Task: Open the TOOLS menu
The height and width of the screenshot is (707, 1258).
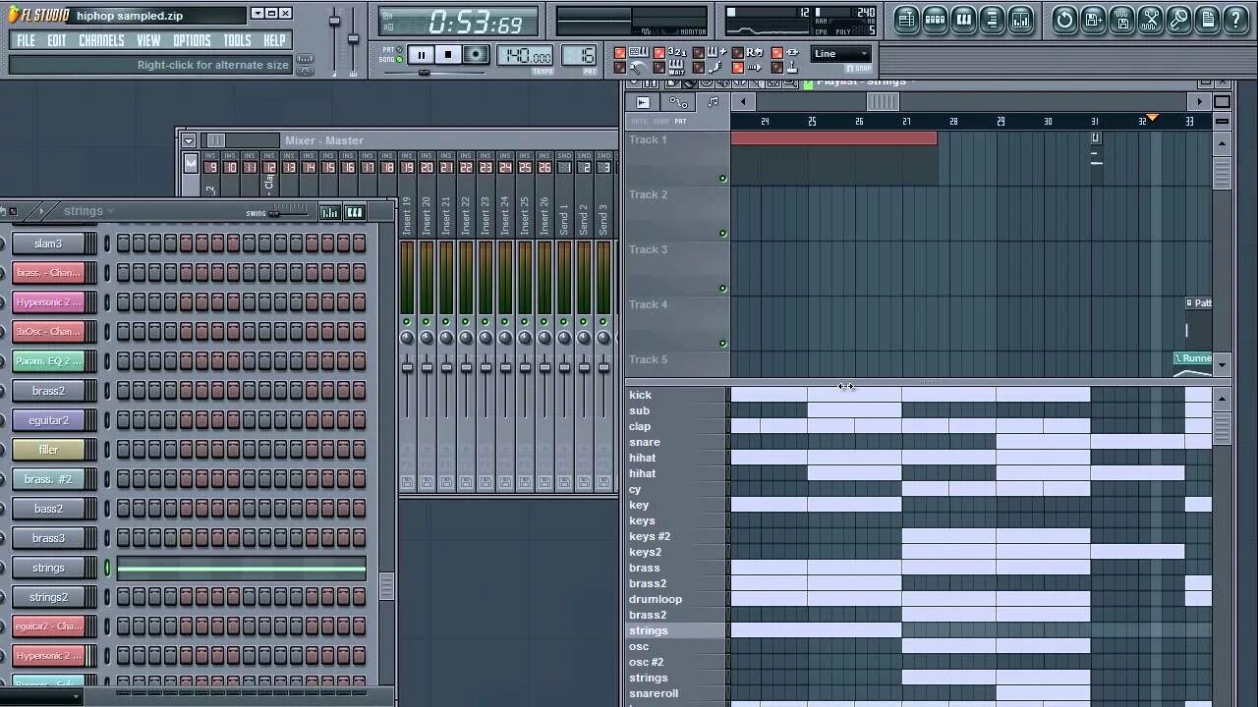Action: point(237,40)
